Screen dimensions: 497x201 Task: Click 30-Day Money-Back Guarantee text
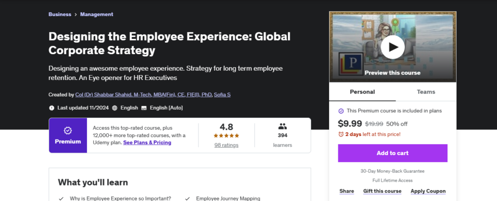pyautogui.click(x=392, y=171)
